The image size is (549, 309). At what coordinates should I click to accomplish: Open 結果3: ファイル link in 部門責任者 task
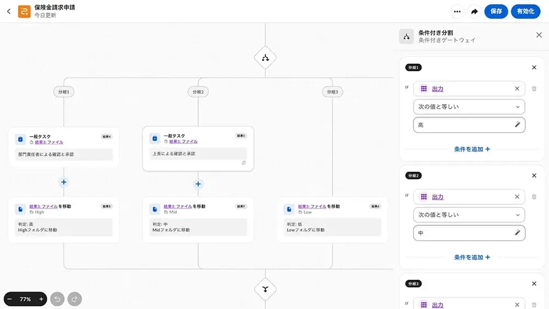pyautogui.click(x=49, y=143)
